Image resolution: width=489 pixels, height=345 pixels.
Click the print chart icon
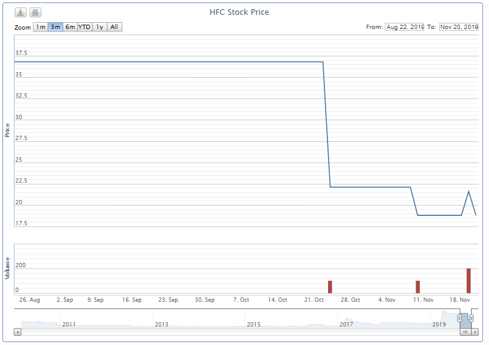point(35,12)
